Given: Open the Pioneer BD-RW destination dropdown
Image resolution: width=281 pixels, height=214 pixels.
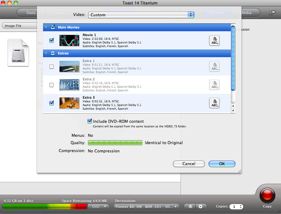Looking at the screenshot, I should (x=146, y=207).
